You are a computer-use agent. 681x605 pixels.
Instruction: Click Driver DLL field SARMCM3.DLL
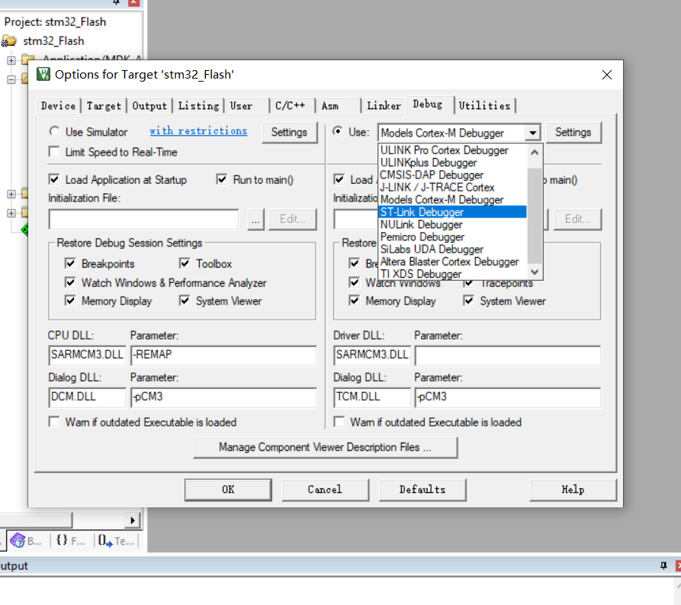372,355
